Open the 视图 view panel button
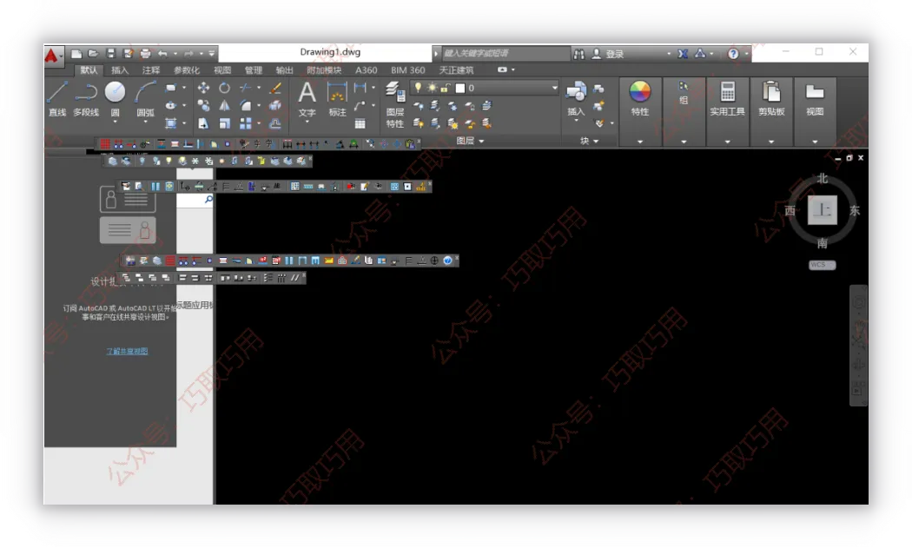912x548 pixels. 815,99
